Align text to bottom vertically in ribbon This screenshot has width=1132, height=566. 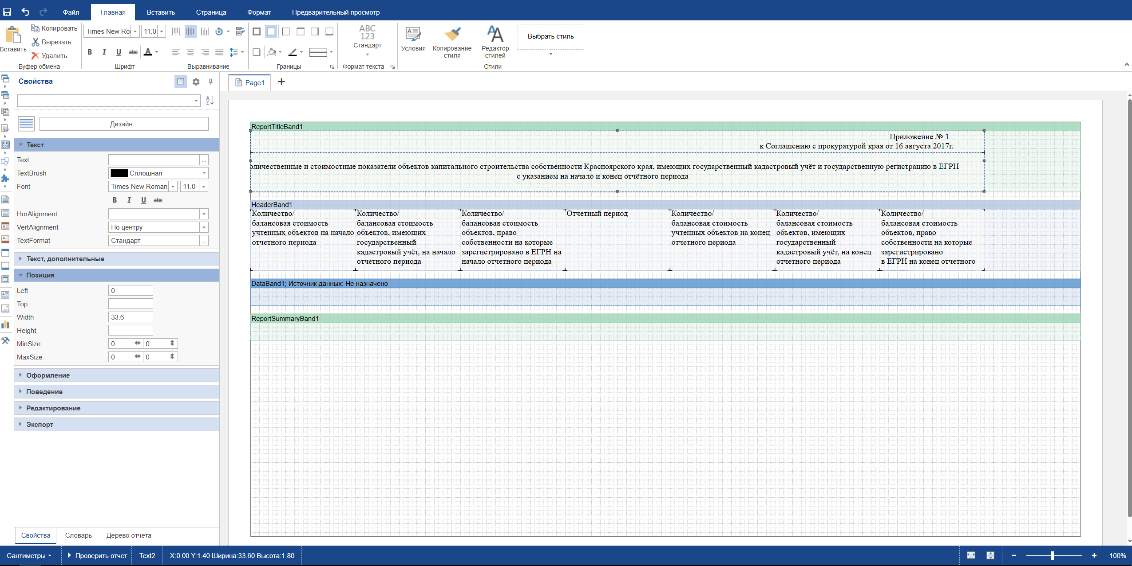pos(205,31)
